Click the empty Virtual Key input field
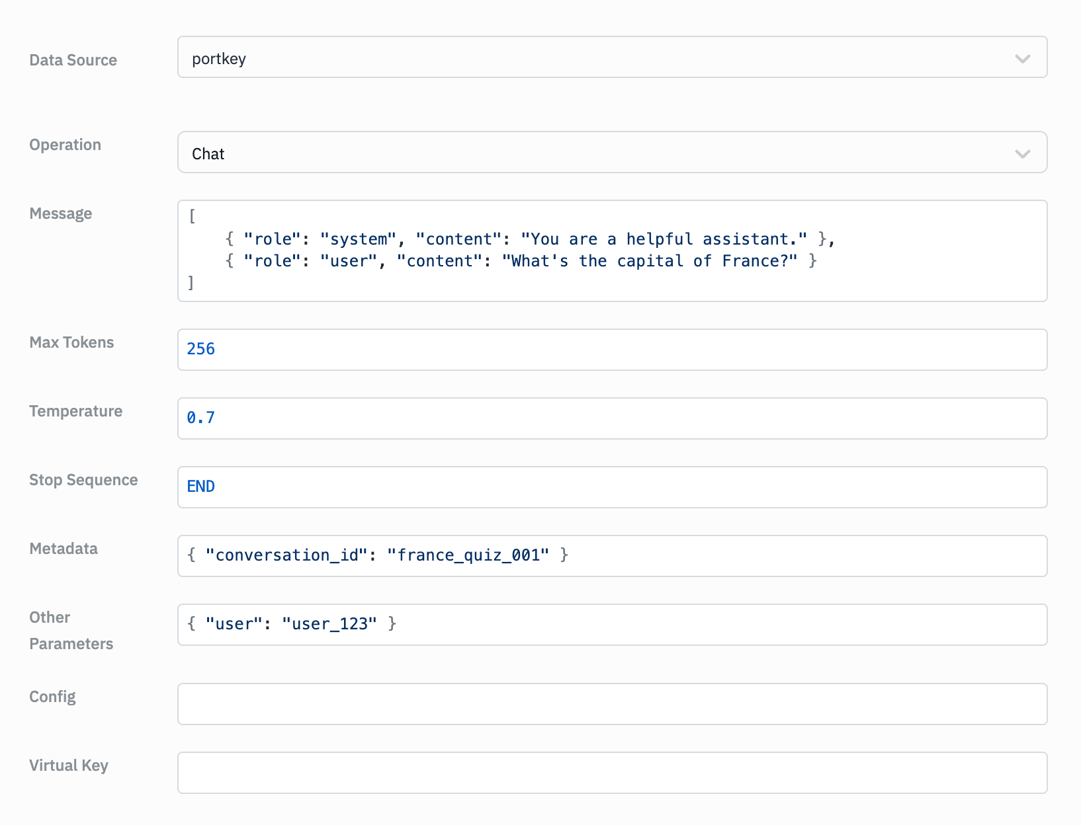 [x=612, y=773]
